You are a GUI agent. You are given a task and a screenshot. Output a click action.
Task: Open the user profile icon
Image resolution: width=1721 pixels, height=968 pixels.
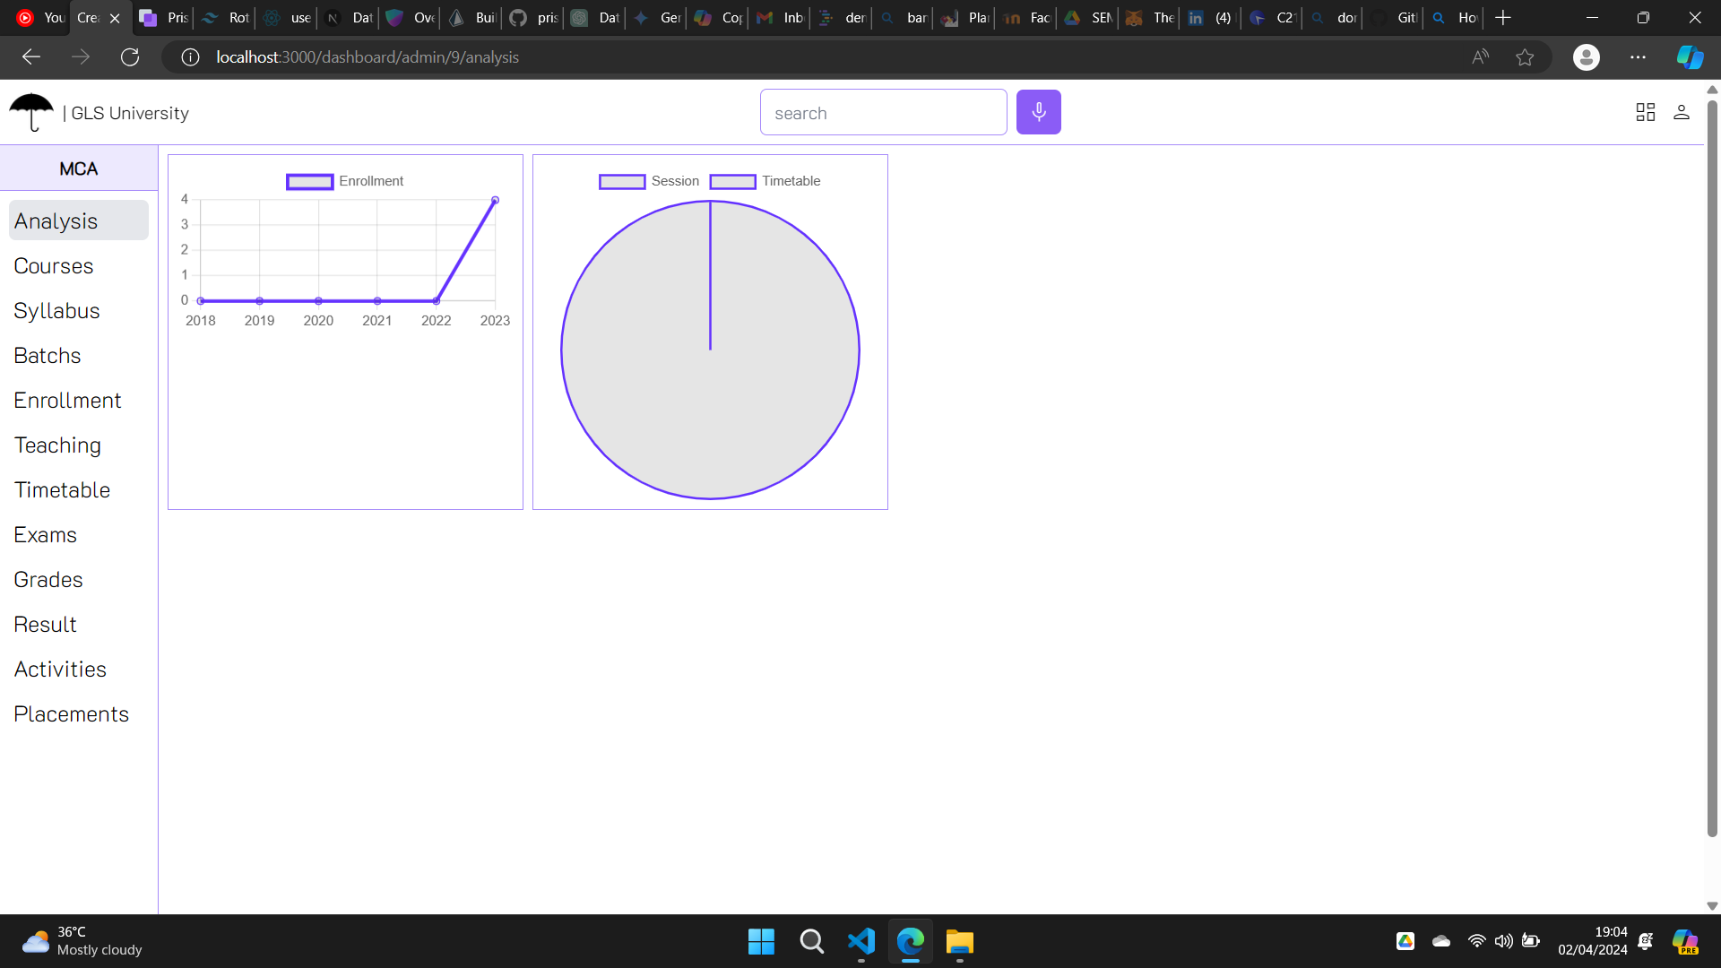1681,112
